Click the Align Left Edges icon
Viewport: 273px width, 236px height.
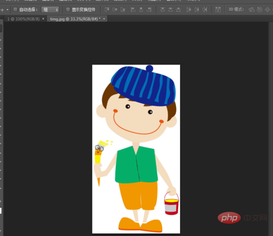(x=133, y=9)
